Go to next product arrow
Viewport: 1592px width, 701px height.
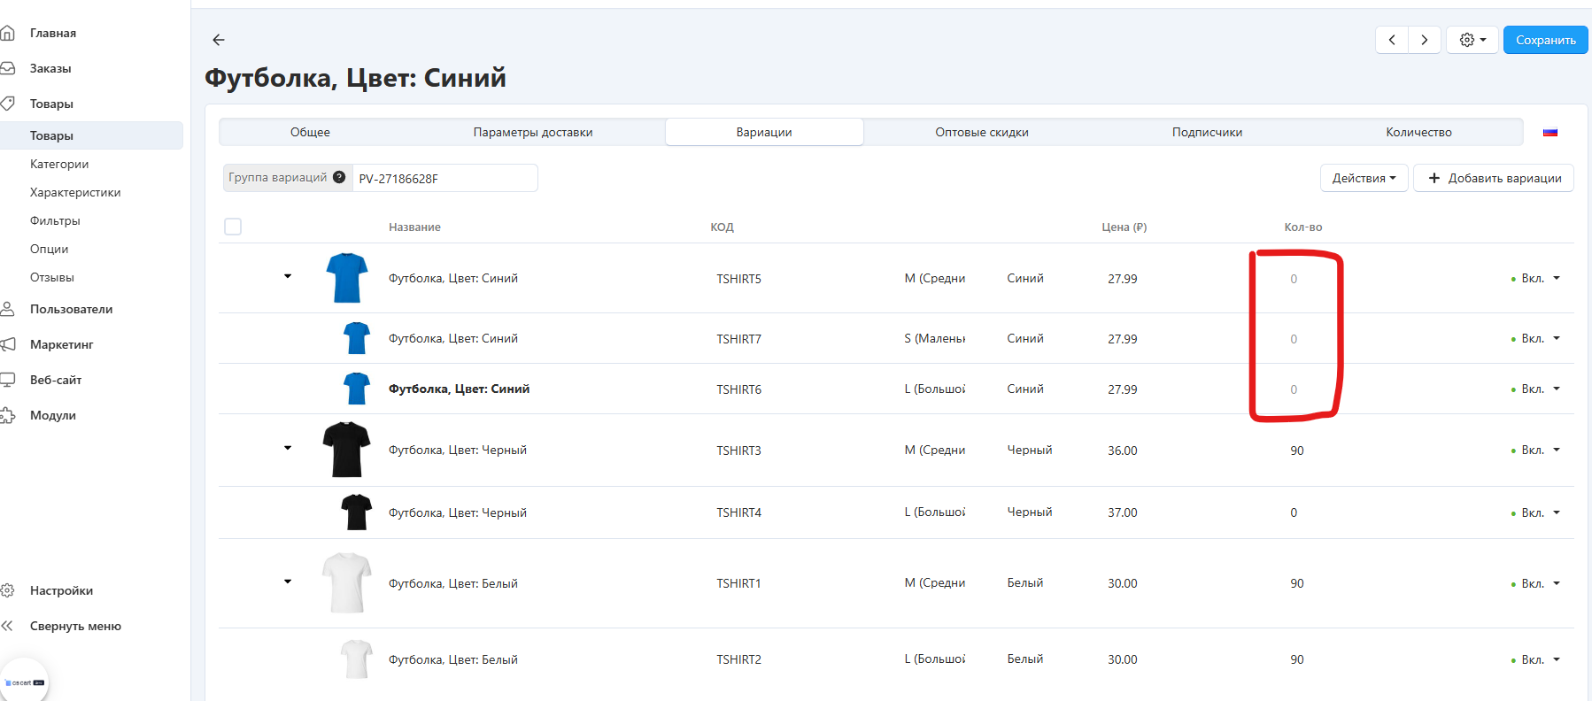tap(1424, 40)
